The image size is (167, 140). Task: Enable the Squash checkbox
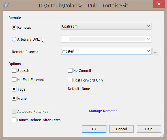[14, 70]
